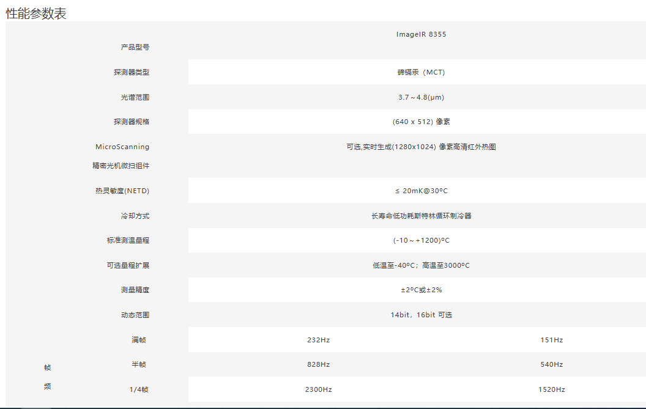The width and height of the screenshot is (646, 409).
Task: Click the ImageIR 8355 model value
Action: (x=421, y=34)
